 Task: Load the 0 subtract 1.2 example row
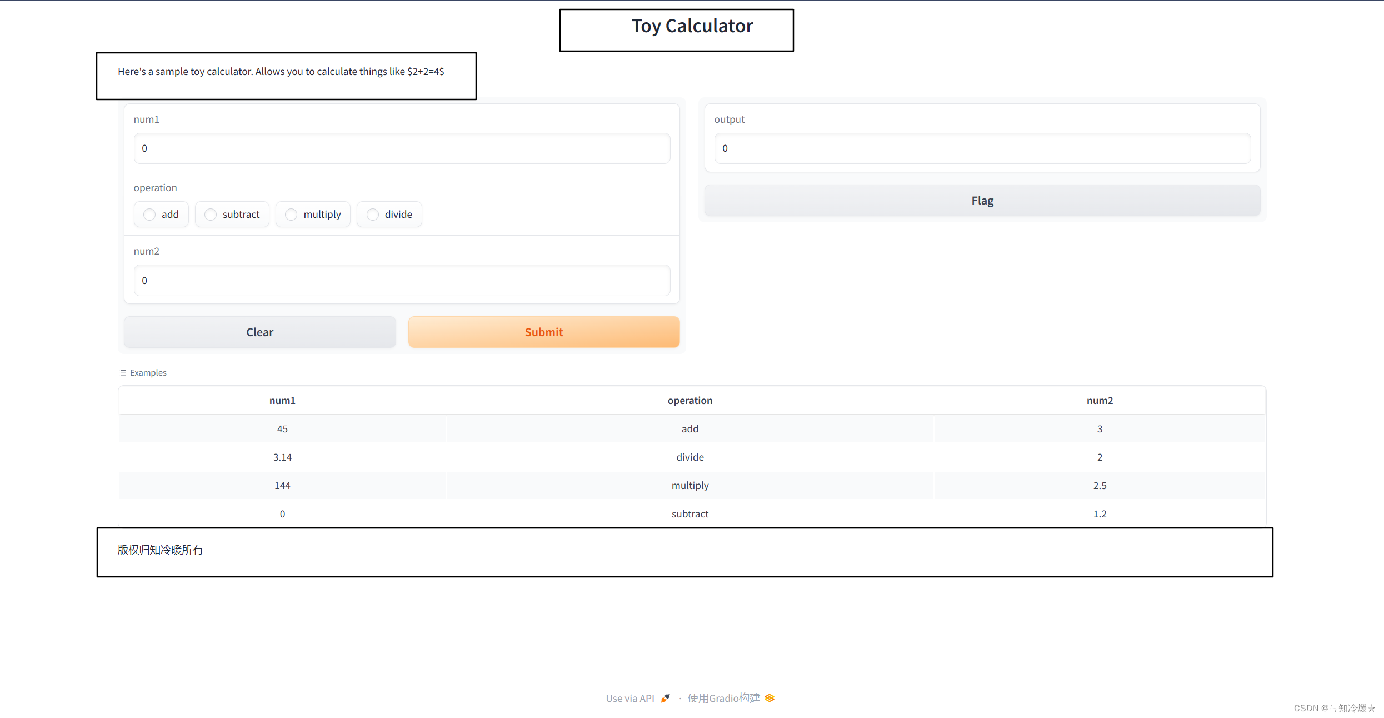(x=690, y=514)
